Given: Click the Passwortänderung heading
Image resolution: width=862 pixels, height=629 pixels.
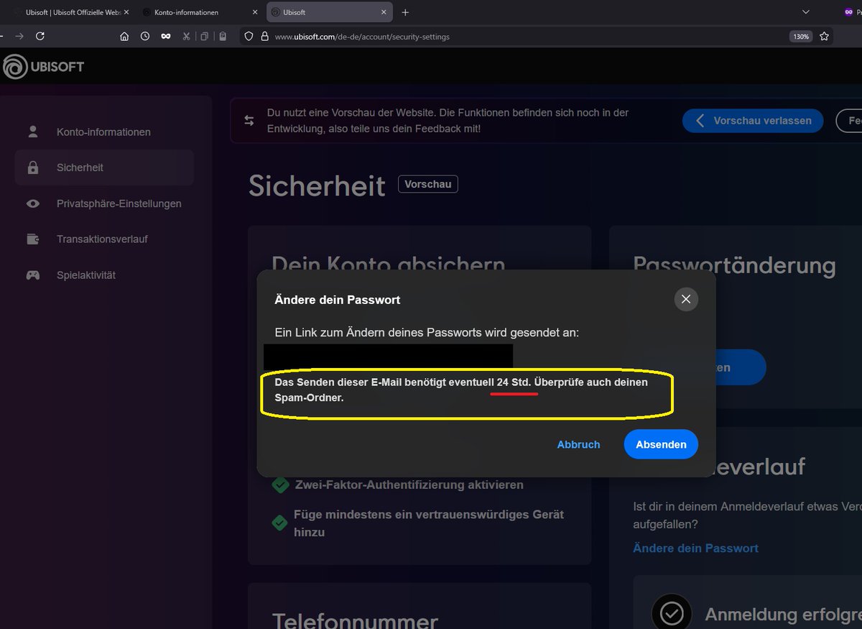Looking at the screenshot, I should coord(734,265).
